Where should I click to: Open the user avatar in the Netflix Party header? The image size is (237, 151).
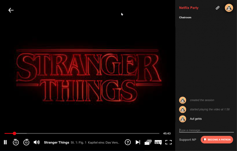229,8
